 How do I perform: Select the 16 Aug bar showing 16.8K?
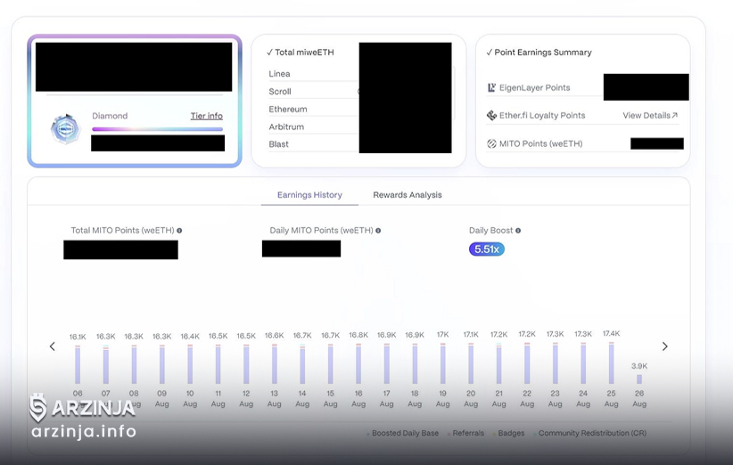tap(358, 363)
